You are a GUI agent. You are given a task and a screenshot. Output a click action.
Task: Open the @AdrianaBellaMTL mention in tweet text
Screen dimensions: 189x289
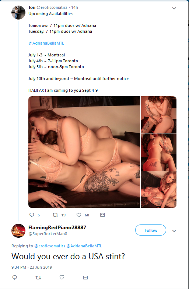(x=46, y=43)
